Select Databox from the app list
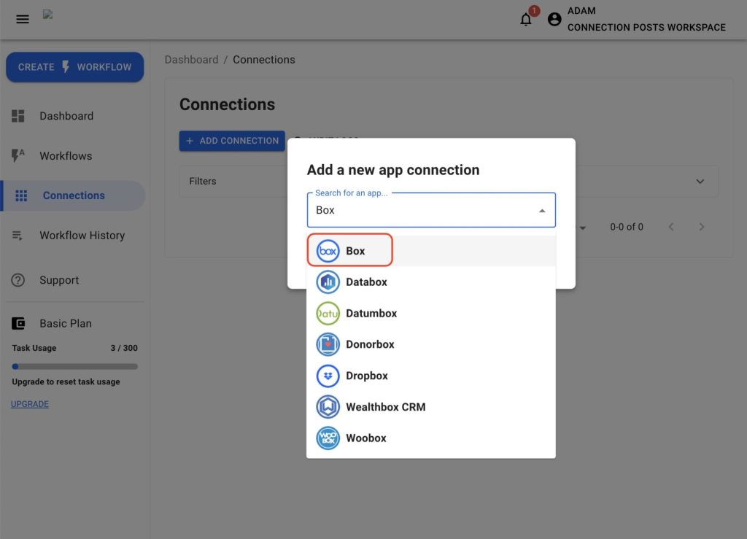This screenshot has height=539, width=747. (x=430, y=282)
